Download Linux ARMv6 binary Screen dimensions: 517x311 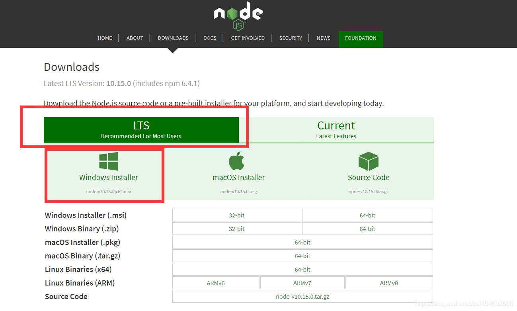point(216,283)
